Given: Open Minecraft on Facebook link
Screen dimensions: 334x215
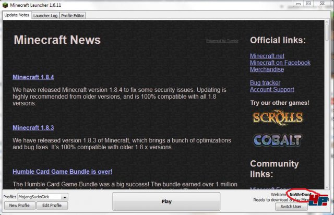Looking at the screenshot, I should click(280, 63).
